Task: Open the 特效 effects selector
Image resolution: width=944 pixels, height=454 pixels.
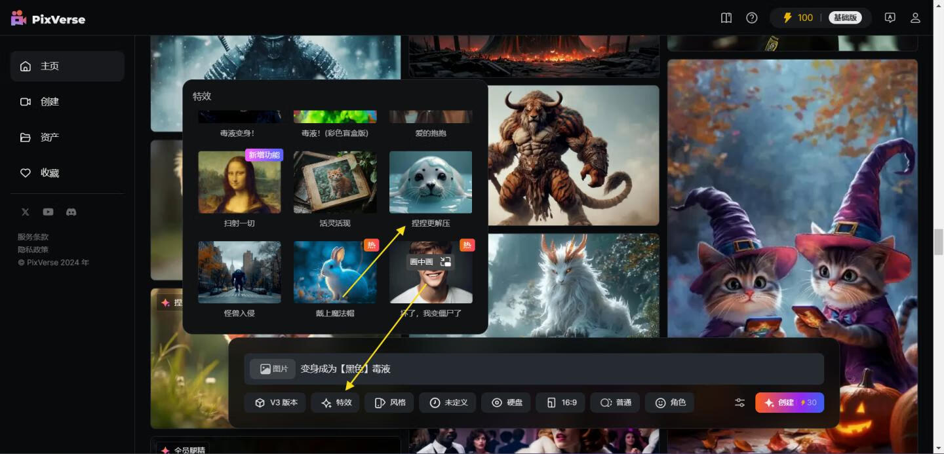Action: click(x=336, y=403)
